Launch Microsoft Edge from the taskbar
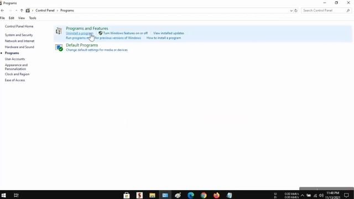The image size is (354, 199). 191,195
